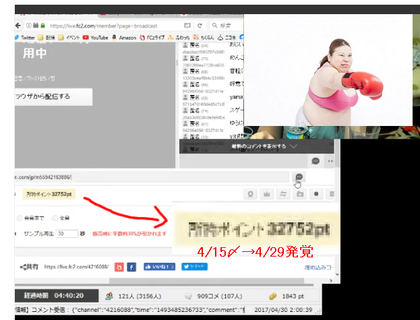This screenshot has width=420, height=320.
Task: Click the 2017/04/30 2:00:39 timestamp
Action: (283, 310)
